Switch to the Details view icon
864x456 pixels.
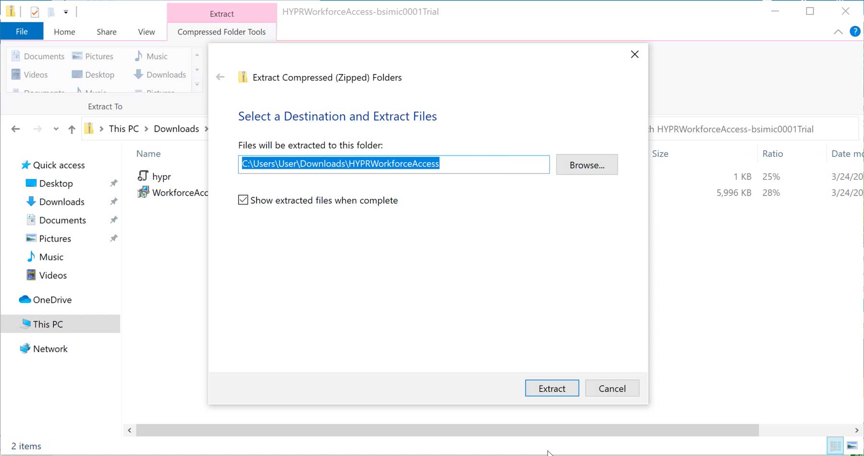pyautogui.click(x=836, y=446)
